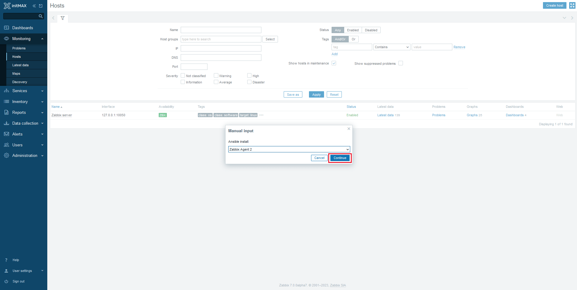Viewport: 577px width, 290px height.
Task: Click the Name filter input field
Action: pyautogui.click(x=221, y=30)
